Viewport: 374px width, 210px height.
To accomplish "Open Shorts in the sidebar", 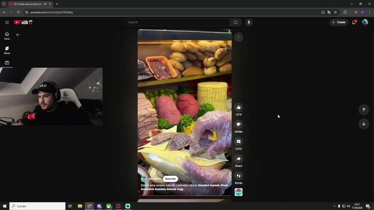I will [x=7, y=50].
